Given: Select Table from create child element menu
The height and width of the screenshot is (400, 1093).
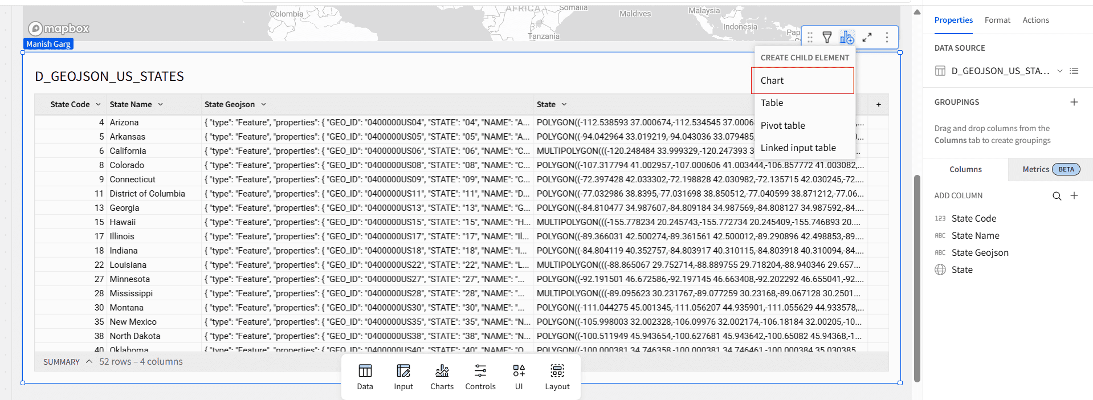Looking at the screenshot, I should pyautogui.click(x=805, y=103).
